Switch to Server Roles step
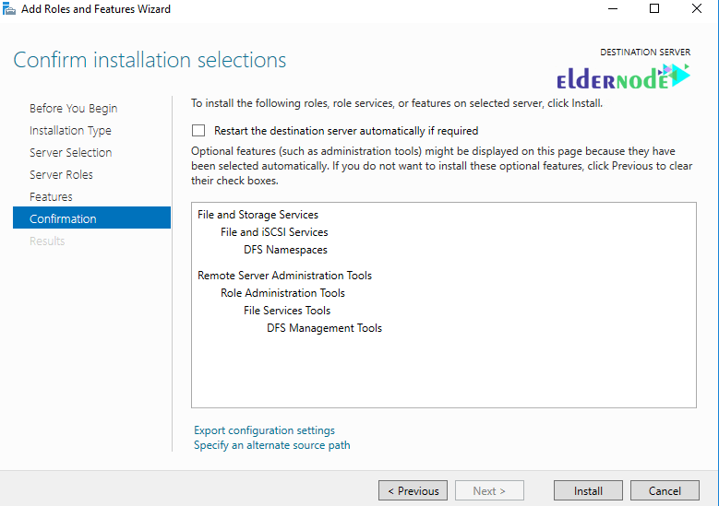This screenshot has height=506, width=719. (61, 174)
